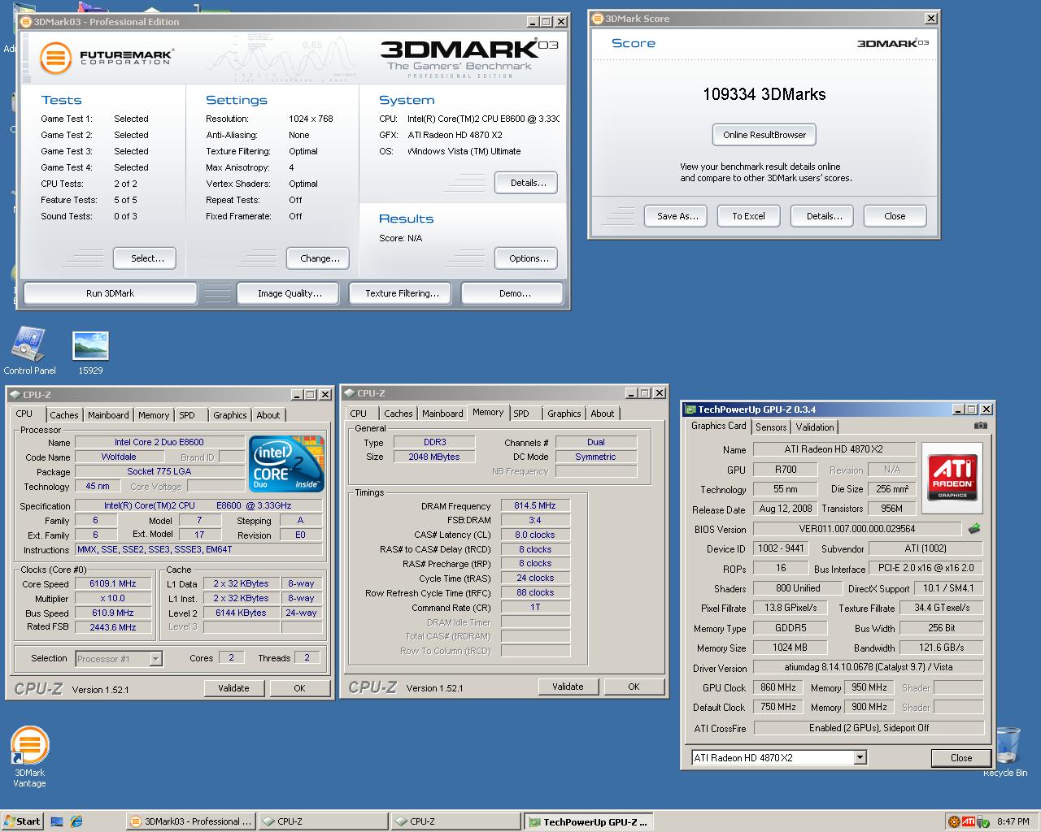Open the About tab in the left CPU-Z window
The image size is (1041, 832).
268,415
